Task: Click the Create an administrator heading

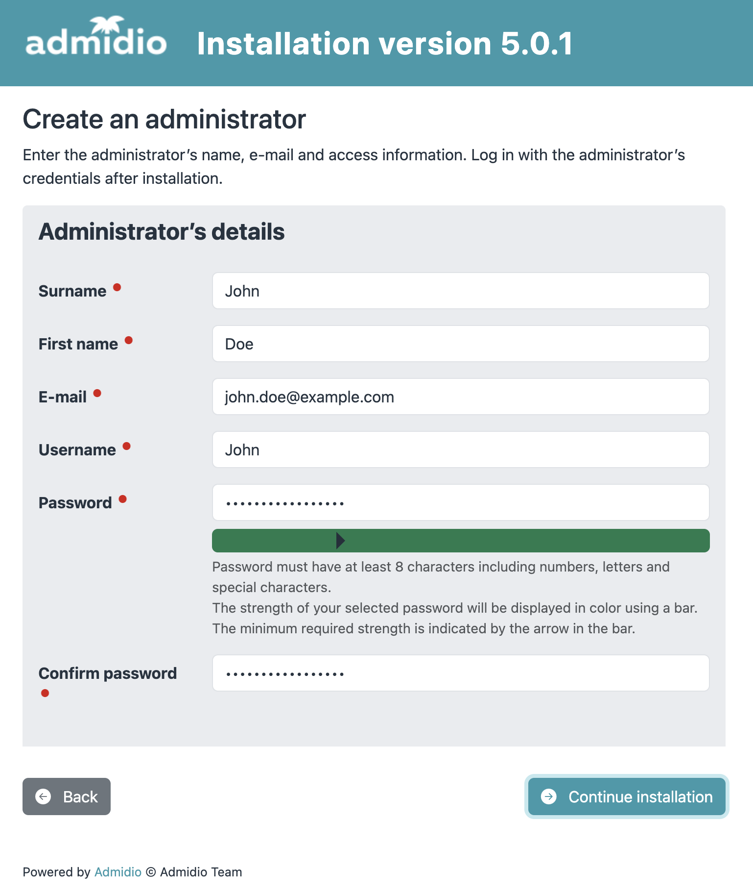Action: coord(165,119)
